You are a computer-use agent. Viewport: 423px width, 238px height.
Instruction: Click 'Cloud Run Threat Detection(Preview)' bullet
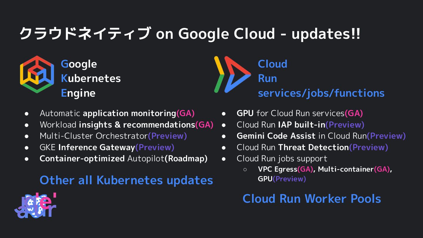[313, 147]
